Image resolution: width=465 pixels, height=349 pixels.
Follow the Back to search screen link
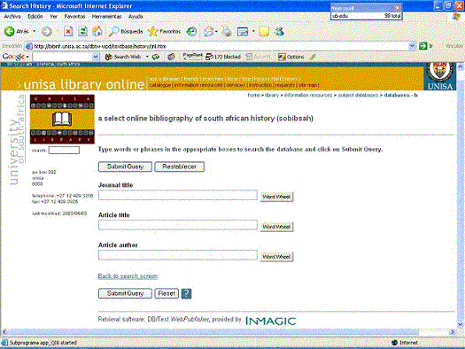pos(128,276)
